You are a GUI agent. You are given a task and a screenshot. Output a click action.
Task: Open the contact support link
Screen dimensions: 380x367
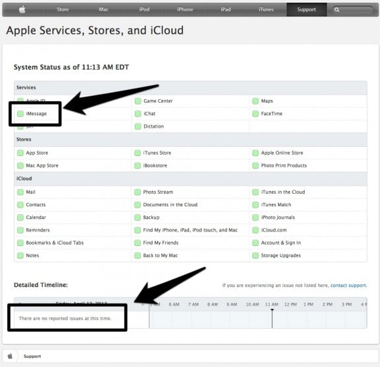pos(349,285)
